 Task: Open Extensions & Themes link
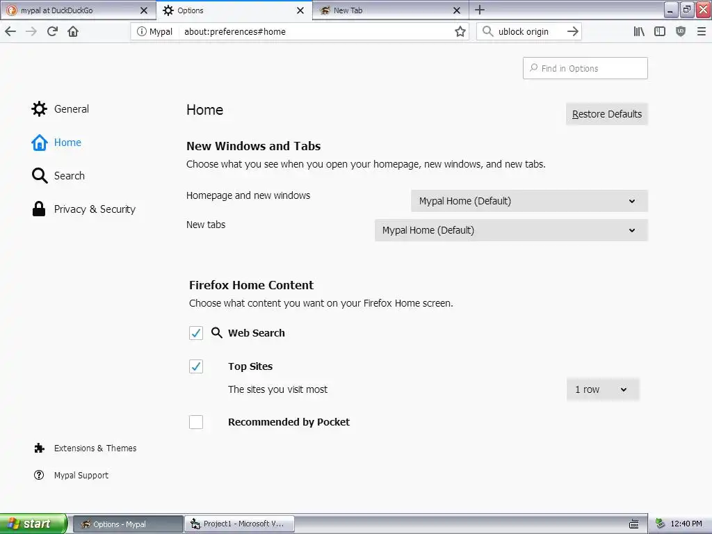coord(86,448)
